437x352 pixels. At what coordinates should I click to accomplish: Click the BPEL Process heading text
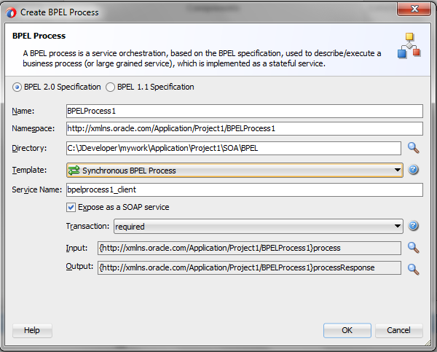point(39,36)
